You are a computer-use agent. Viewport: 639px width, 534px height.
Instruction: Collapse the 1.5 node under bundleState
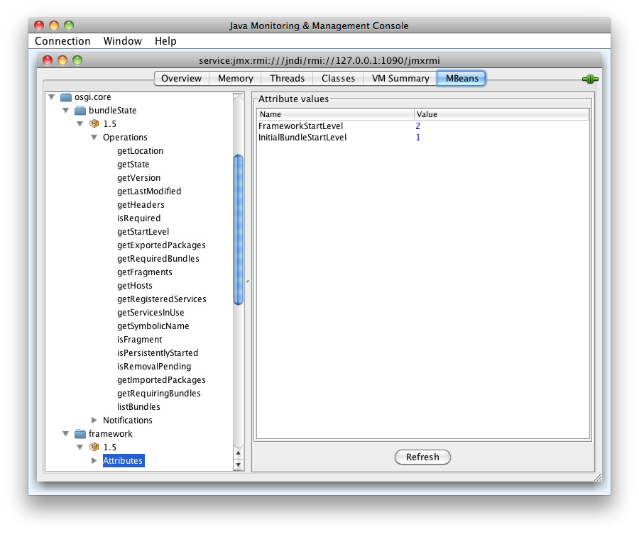coord(80,123)
